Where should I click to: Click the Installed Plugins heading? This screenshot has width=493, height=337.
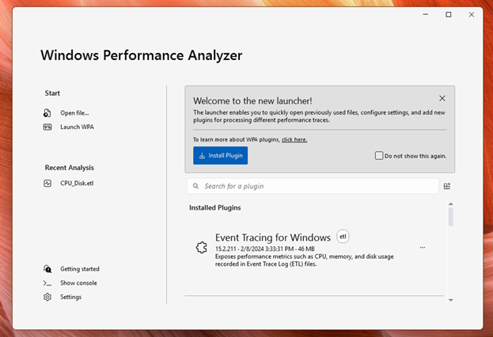(215, 208)
